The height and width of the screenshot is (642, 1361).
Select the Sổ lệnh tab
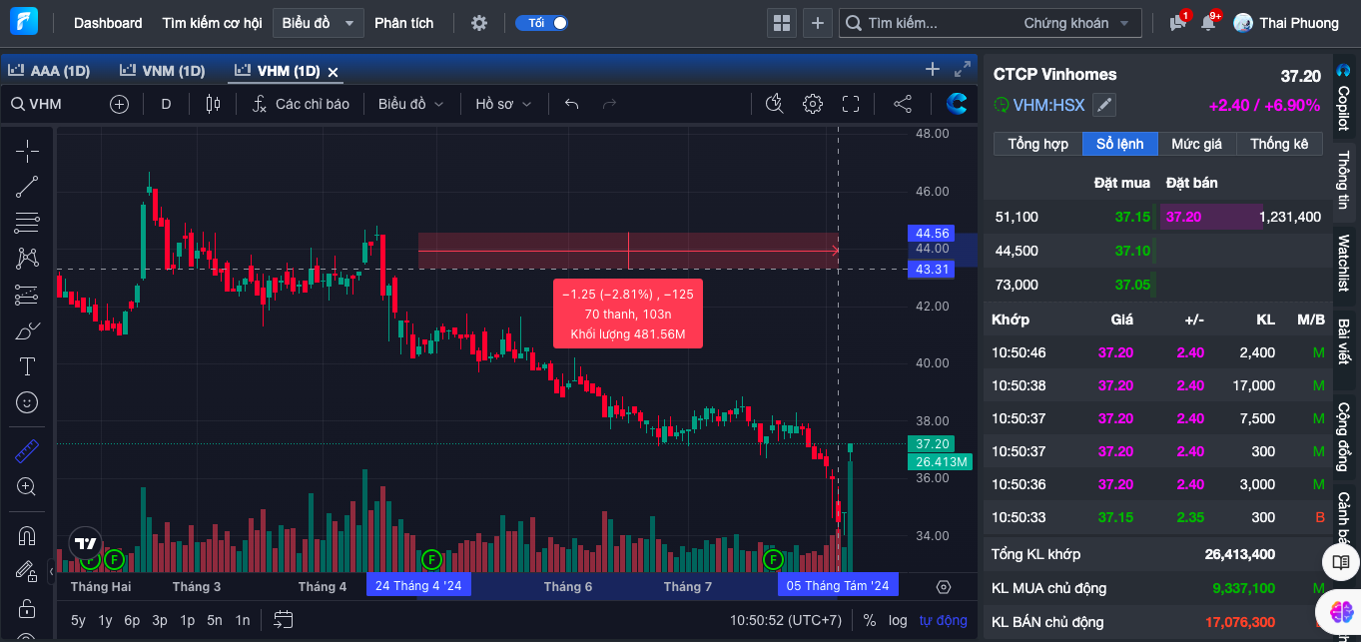pyautogui.click(x=1119, y=144)
